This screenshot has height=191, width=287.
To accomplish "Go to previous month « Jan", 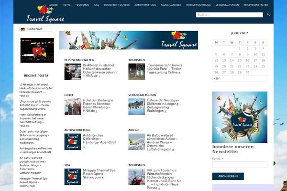I will [217, 78].
